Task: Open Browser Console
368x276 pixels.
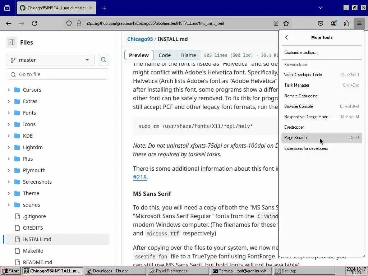Action: click(x=322, y=106)
